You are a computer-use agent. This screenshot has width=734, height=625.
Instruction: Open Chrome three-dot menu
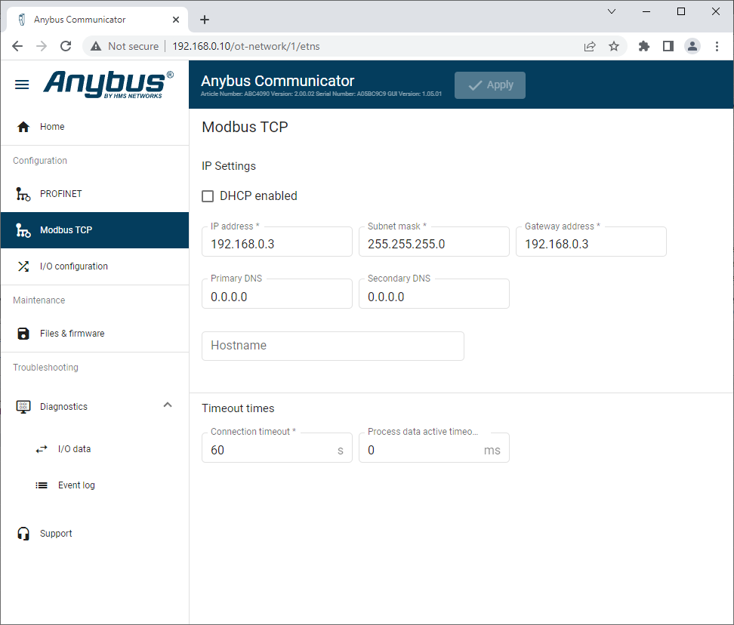pyautogui.click(x=717, y=46)
